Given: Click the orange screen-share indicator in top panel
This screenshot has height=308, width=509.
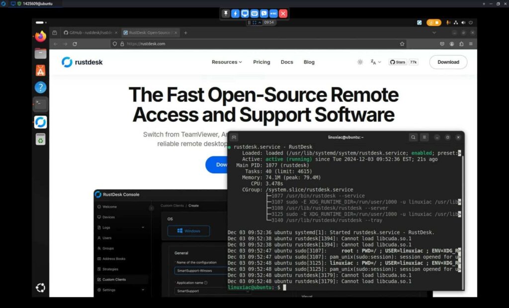Looking at the screenshot, I should click(x=433, y=22).
